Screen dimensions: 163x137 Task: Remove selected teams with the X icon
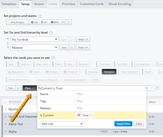69,22
